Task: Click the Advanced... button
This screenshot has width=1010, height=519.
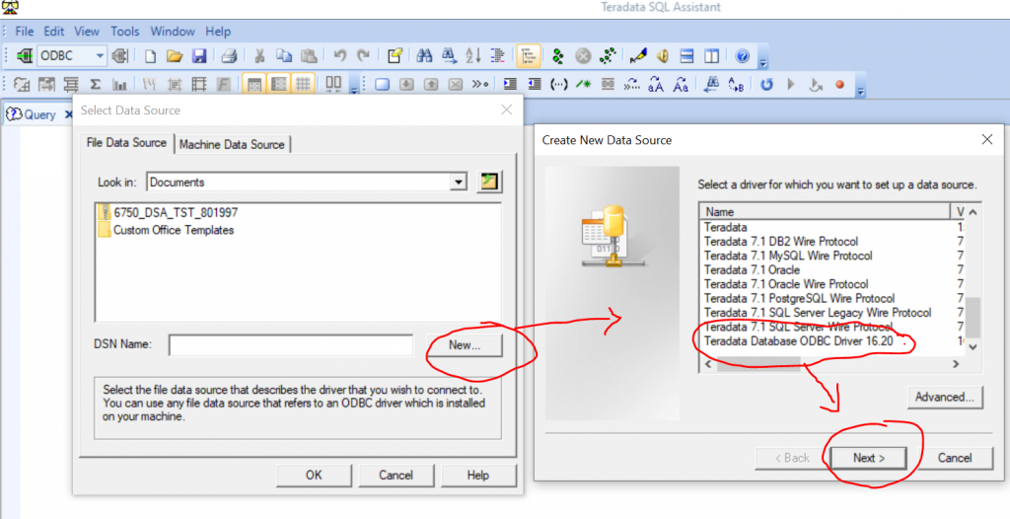Action: 945,398
